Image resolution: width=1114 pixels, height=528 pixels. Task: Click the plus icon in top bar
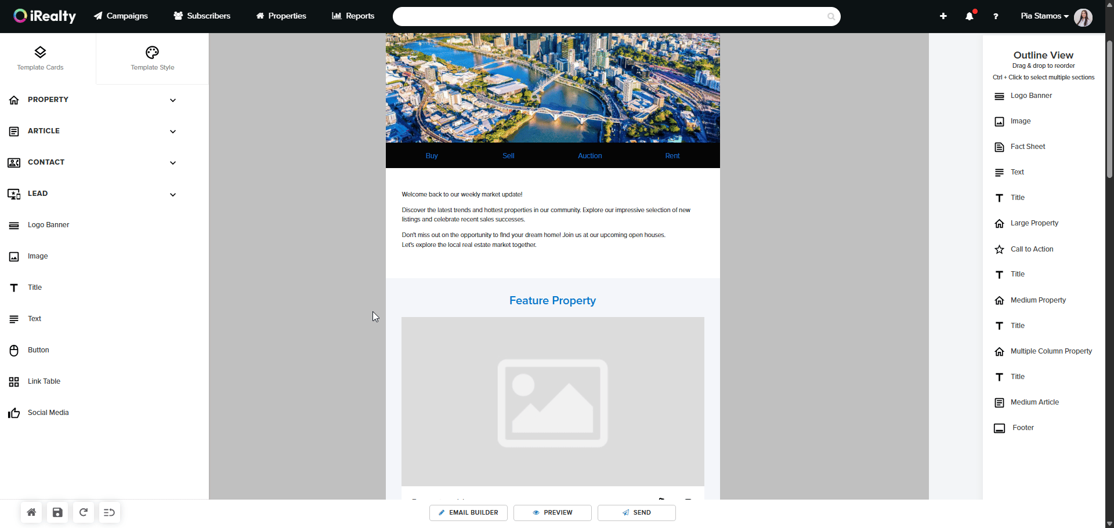943,16
